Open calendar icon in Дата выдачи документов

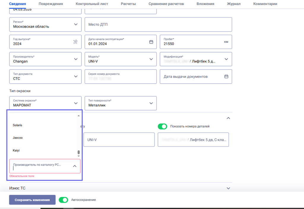[226, 76]
